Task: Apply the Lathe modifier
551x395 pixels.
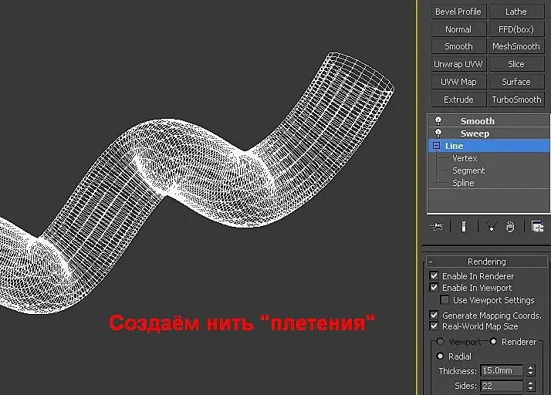Action: 516,12
